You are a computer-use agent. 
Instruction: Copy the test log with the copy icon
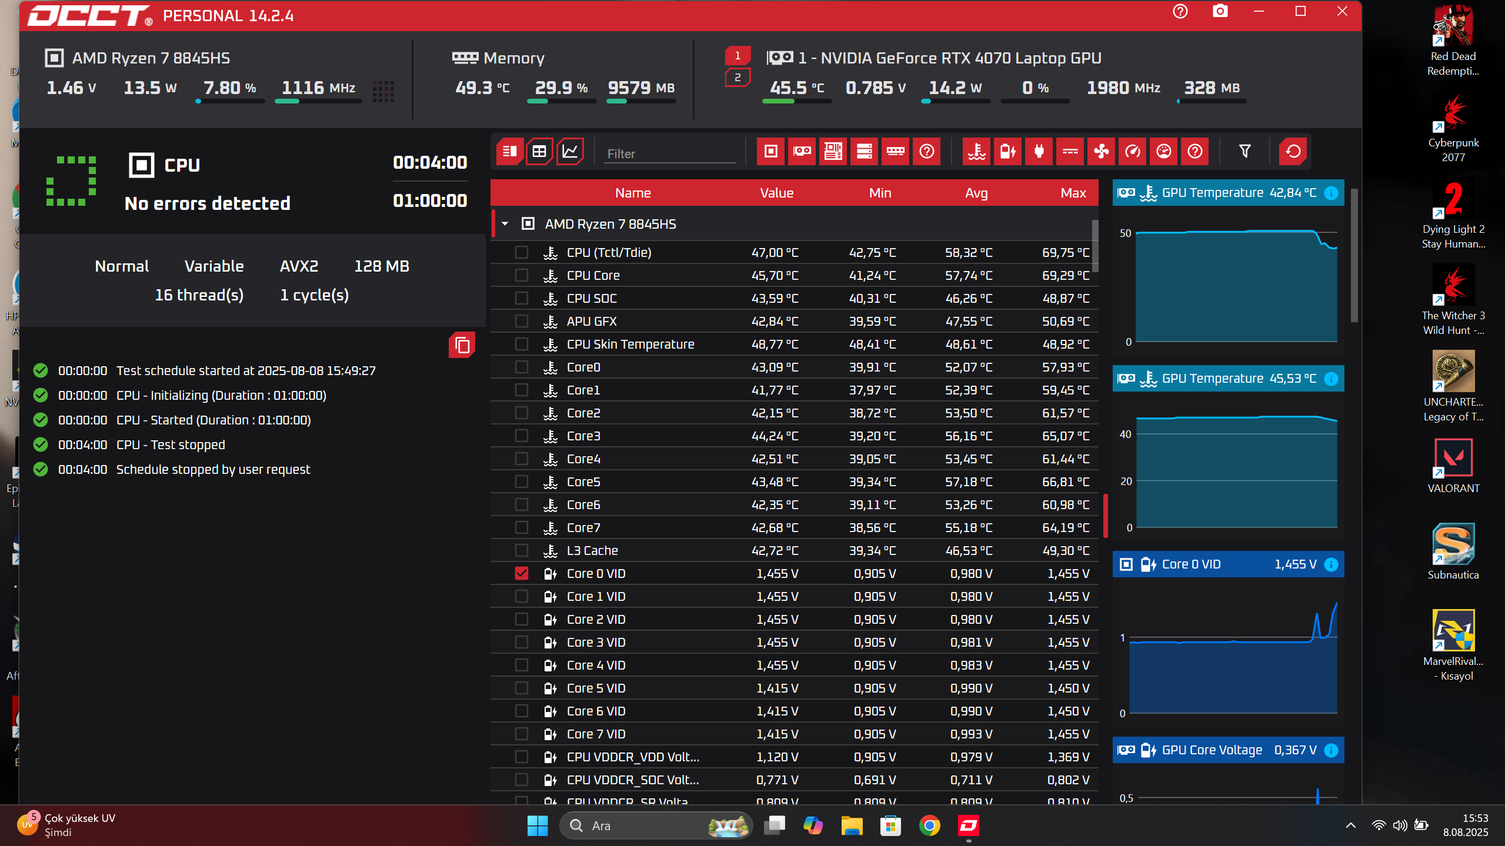click(462, 345)
